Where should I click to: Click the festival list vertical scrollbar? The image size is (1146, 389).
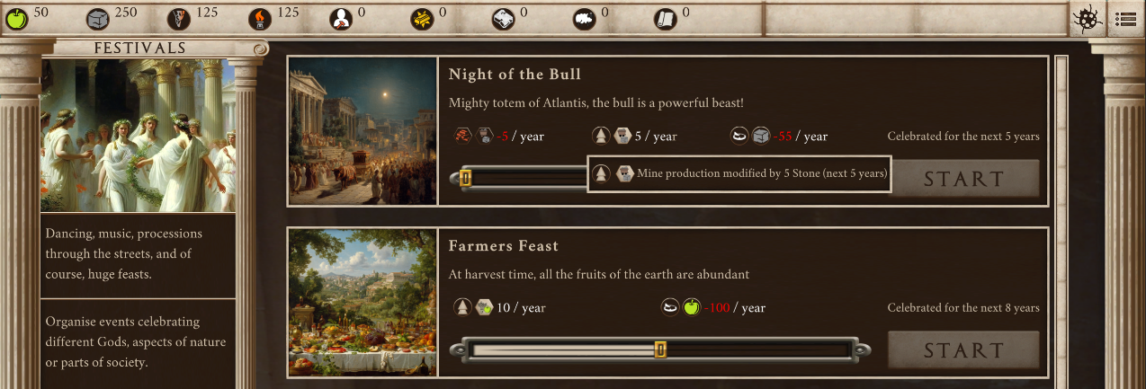1061,216
